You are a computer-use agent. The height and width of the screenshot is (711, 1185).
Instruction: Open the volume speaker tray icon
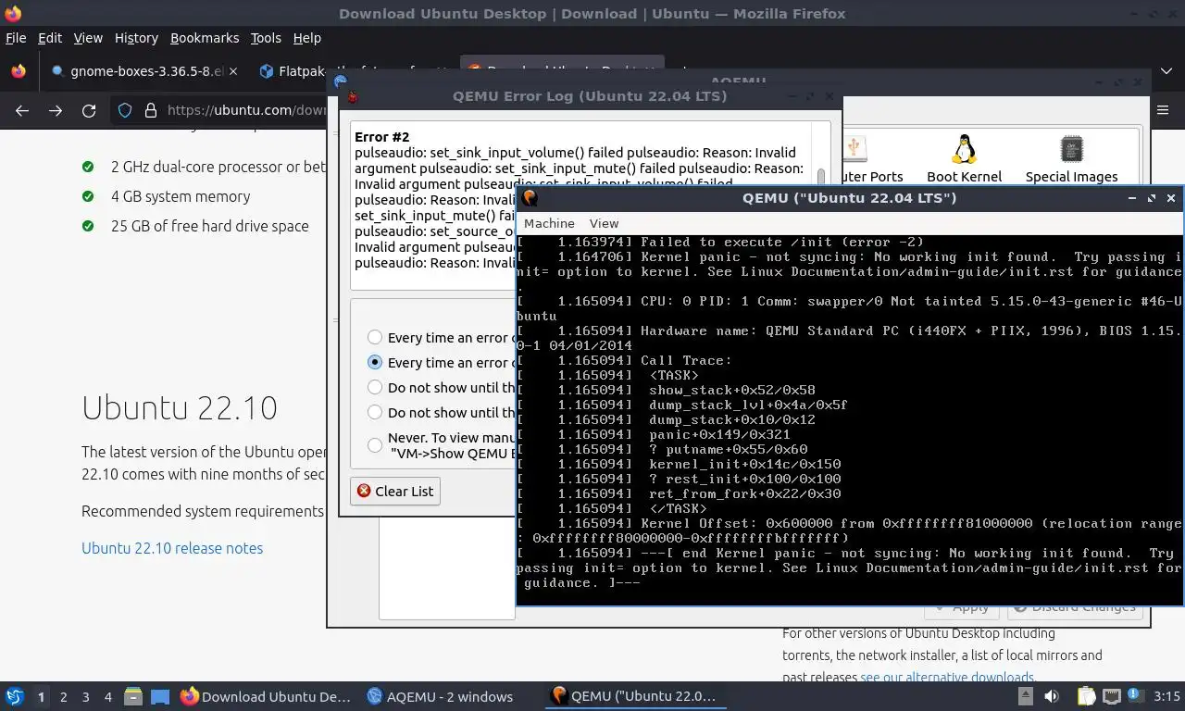(x=1052, y=696)
